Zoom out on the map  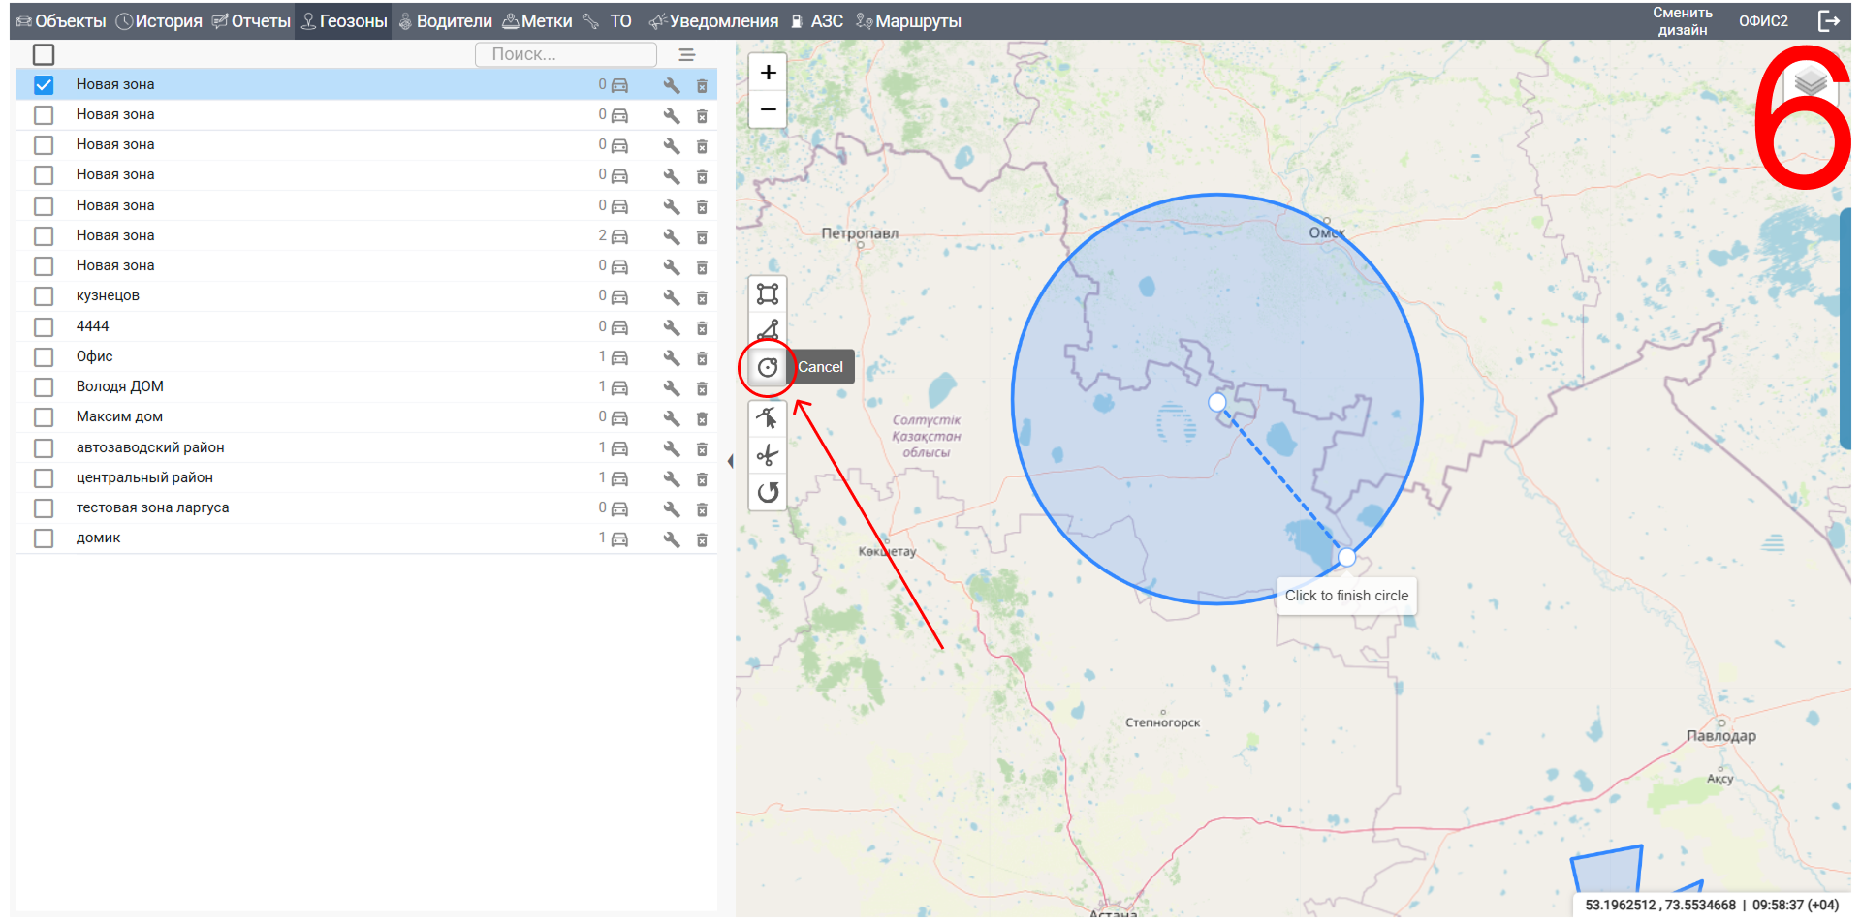tap(768, 109)
